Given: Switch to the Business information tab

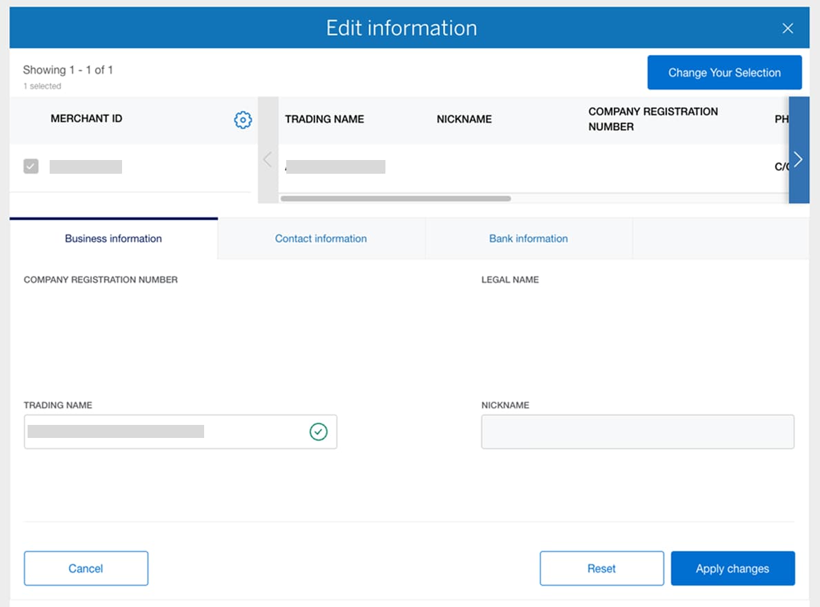Looking at the screenshot, I should 114,239.
